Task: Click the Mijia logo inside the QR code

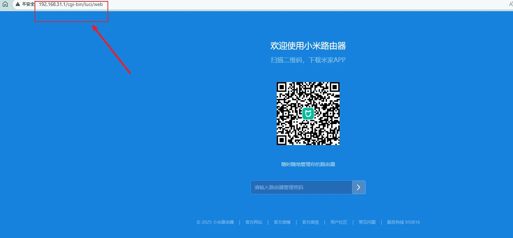Action: click(308, 113)
